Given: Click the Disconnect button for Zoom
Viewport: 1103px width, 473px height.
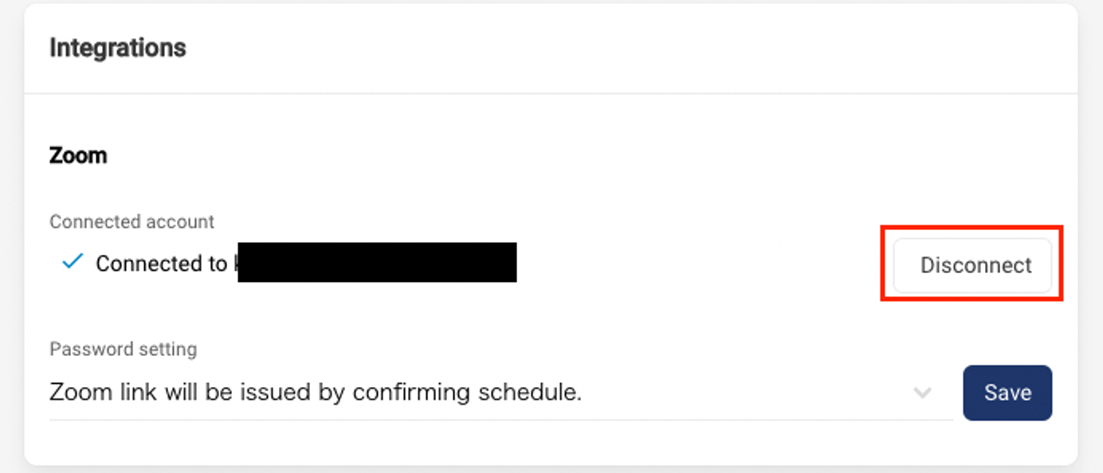Looking at the screenshot, I should pyautogui.click(x=972, y=265).
